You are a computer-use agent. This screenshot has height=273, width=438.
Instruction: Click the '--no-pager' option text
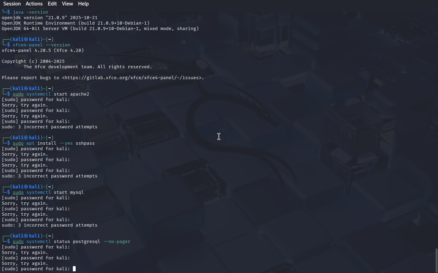(x=117, y=242)
